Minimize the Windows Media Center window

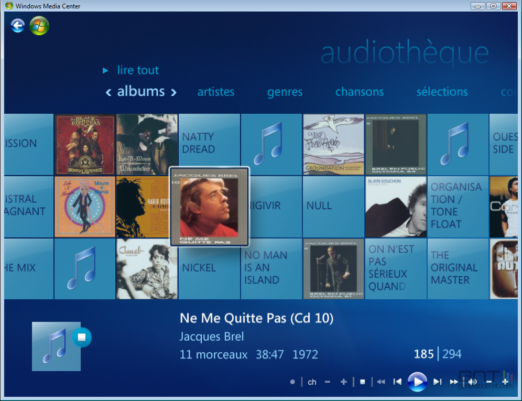478,6
